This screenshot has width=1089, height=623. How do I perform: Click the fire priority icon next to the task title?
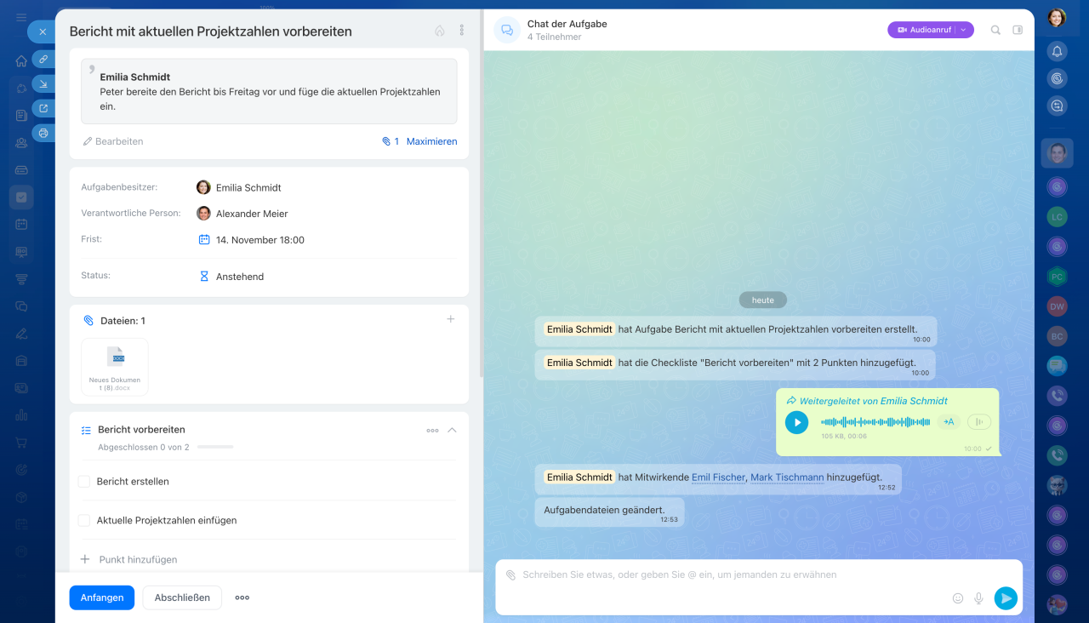(440, 31)
